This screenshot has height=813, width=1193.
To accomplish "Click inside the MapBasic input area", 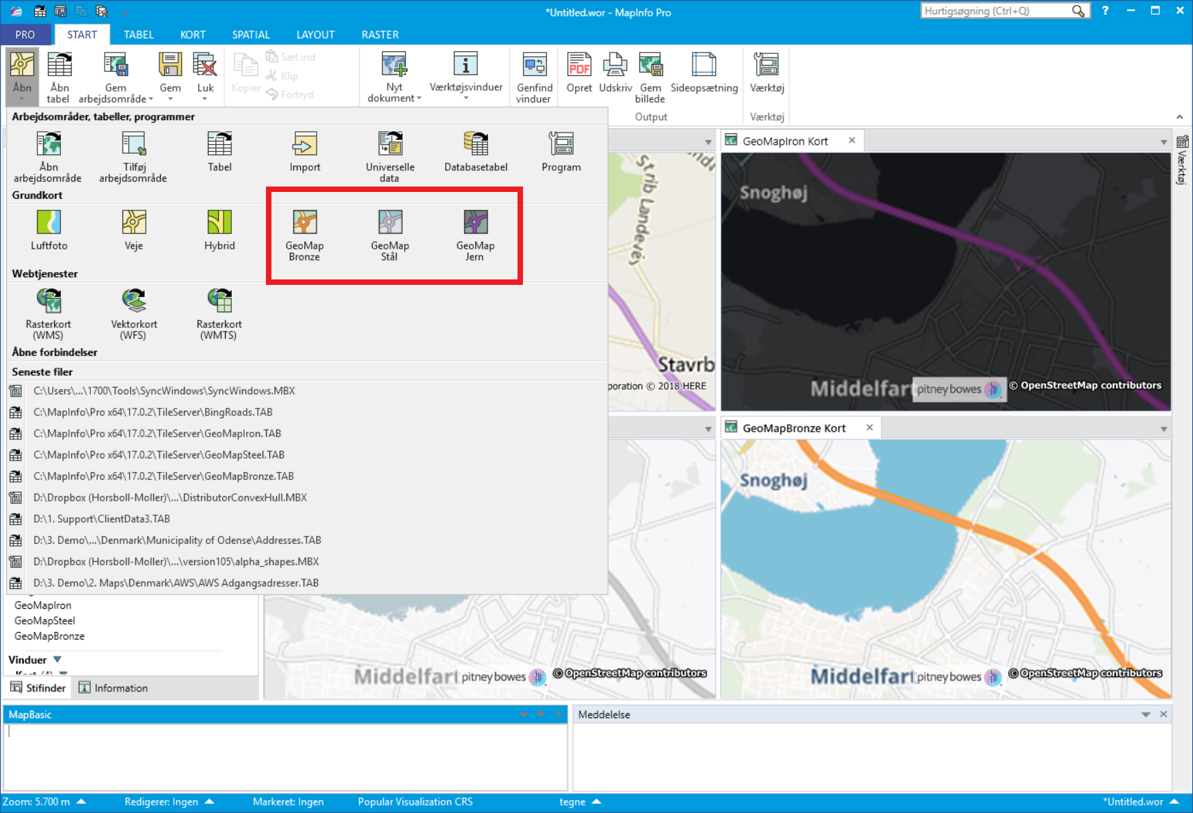I will (x=285, y=756).
